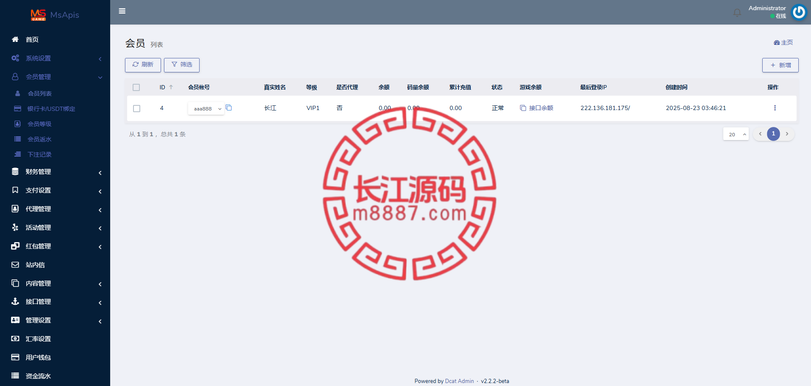
Task: Click the 资金流水 list icon
Action: click(15, 376)
